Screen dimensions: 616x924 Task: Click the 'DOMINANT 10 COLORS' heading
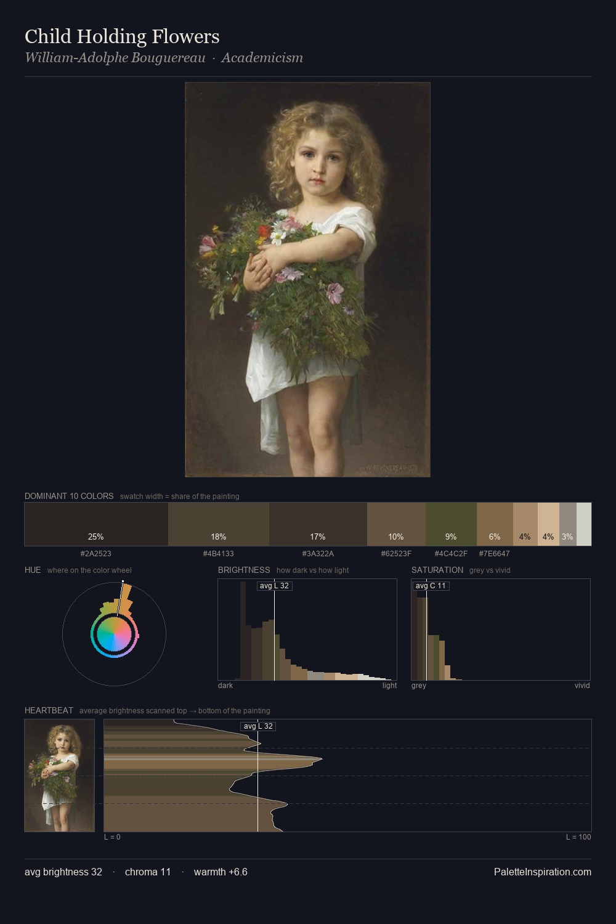coord(69,496)
